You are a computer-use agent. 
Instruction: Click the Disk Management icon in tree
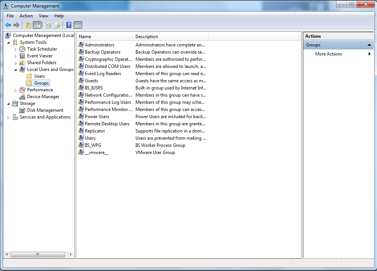(22, 110)
